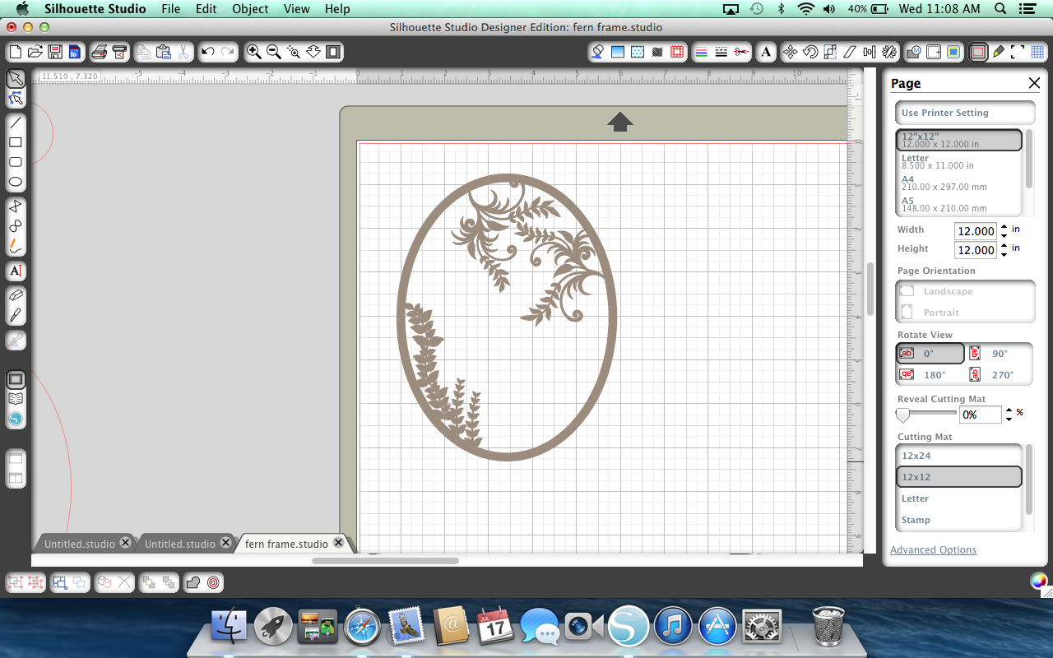Open the Rotate window icon

(x=809, y=52)
